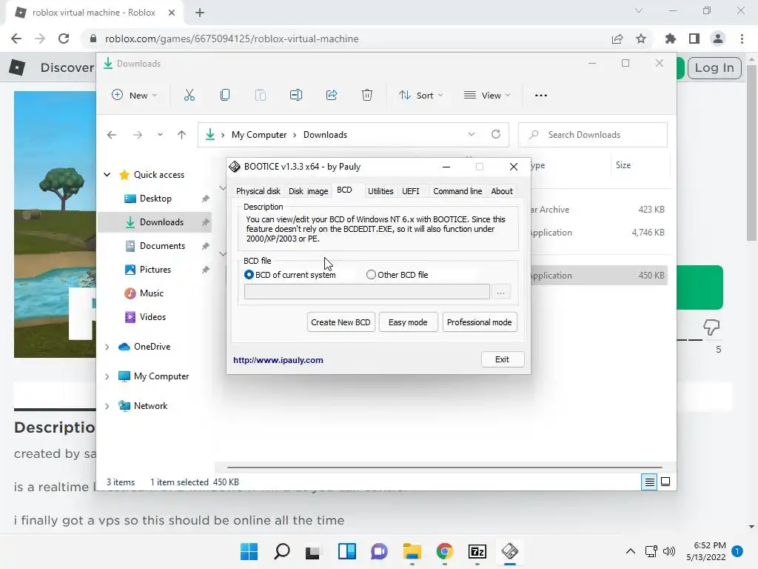Expand the Network tree node
The height and width of the screenshot is (569, 758).
[107, 406]
